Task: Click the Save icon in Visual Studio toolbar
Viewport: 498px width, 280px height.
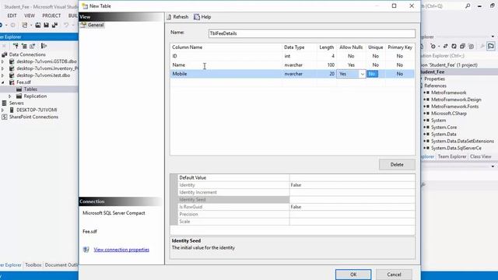Action: pos(47,25)
